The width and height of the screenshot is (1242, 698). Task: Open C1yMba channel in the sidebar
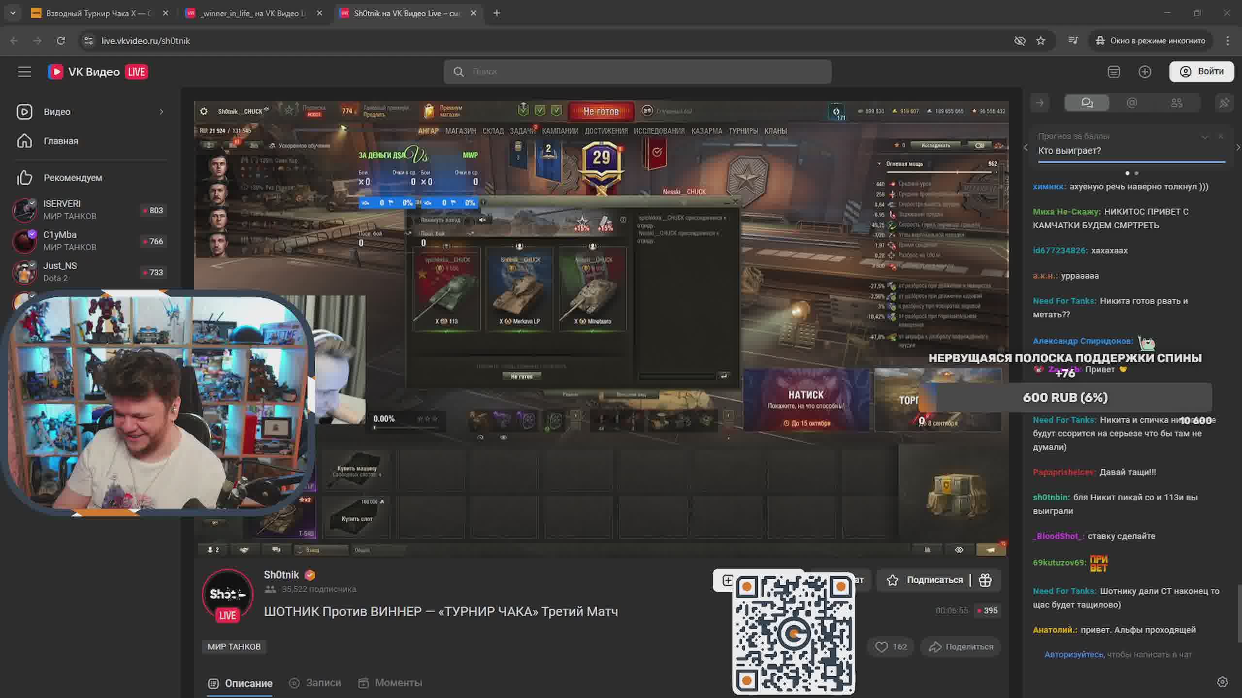click(x=90, y=241)
